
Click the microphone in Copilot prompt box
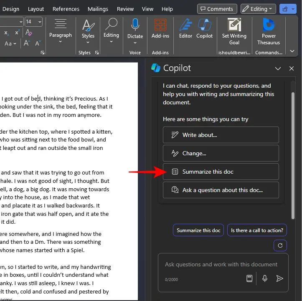click(x=264, y=278)
